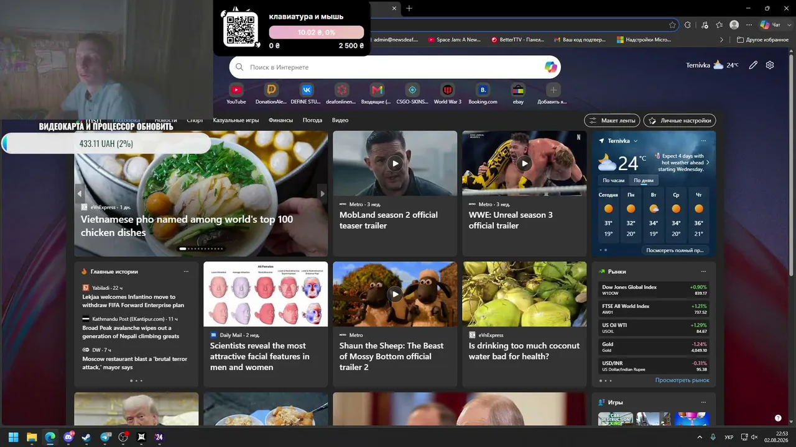
Task: Play the MobLand season 2 trailer
Action: coord(395,163)
